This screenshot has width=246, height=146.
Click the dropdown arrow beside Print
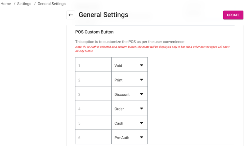[141, 80]
